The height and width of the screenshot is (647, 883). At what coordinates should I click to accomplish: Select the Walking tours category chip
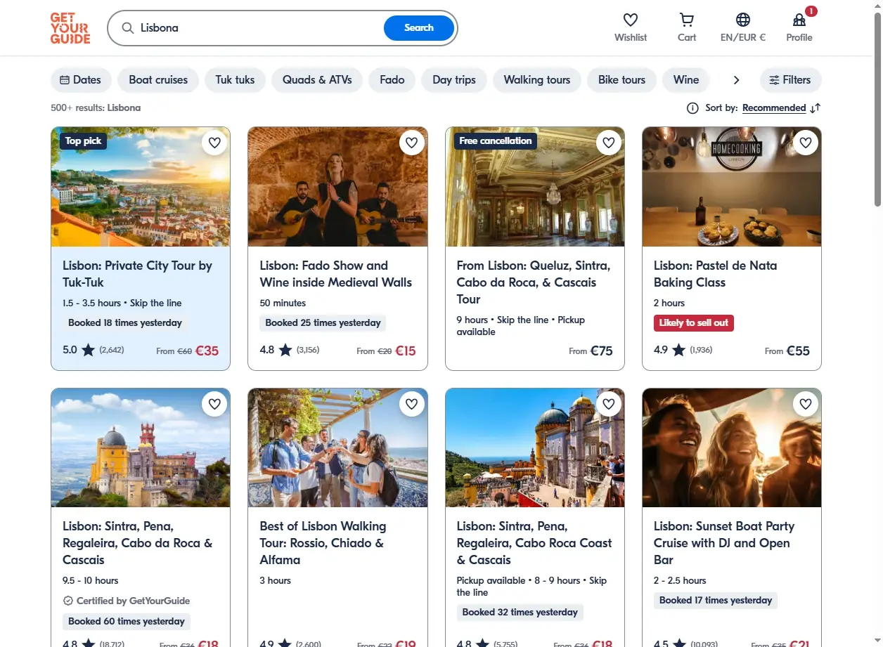point(537,80)
